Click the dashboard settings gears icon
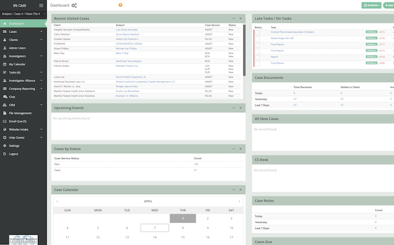The width and height of the screenshot is (394, 245). click(x=74, y=5)
